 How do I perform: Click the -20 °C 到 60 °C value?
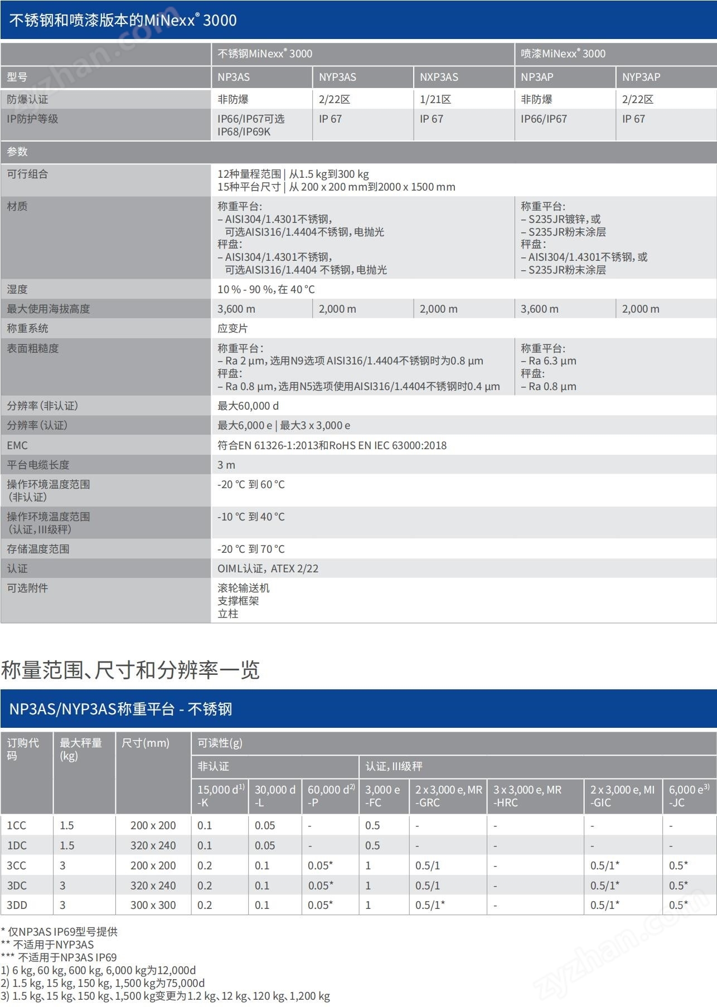(x=251, y=485)
